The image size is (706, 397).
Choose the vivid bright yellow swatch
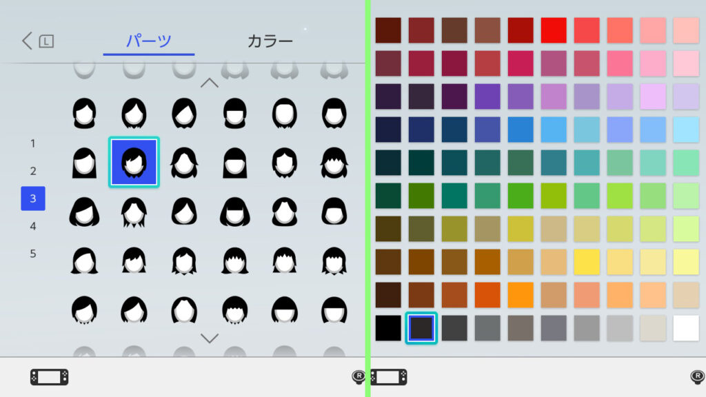[x=587, y=262]
